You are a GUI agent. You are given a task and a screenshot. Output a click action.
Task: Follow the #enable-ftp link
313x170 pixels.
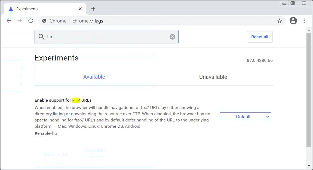pyautogui.click(x=46, y=133)
